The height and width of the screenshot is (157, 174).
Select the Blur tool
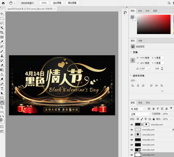pos(2,75)
